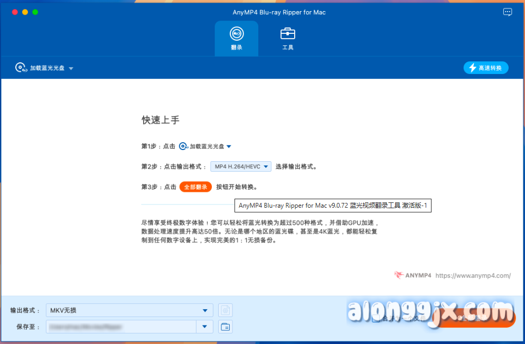Open the 输出格式 MKV无损 dropdown

pos(129,310)
